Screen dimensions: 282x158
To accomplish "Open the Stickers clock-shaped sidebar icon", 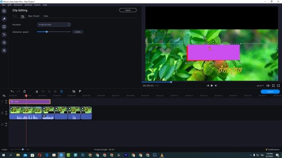I will (4, 43).
